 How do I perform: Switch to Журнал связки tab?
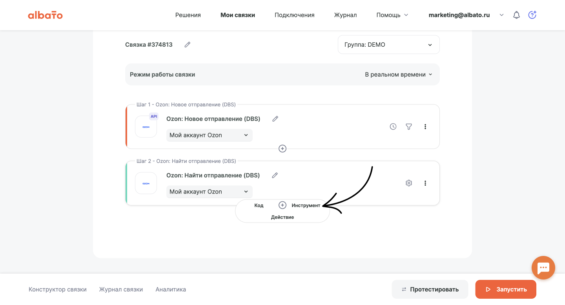point(121,289)
